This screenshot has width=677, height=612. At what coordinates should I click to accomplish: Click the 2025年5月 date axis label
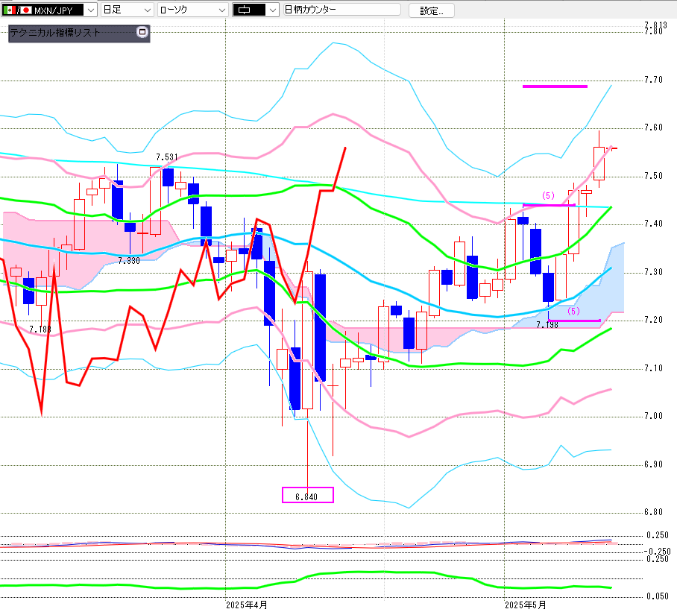coord(526,605)
